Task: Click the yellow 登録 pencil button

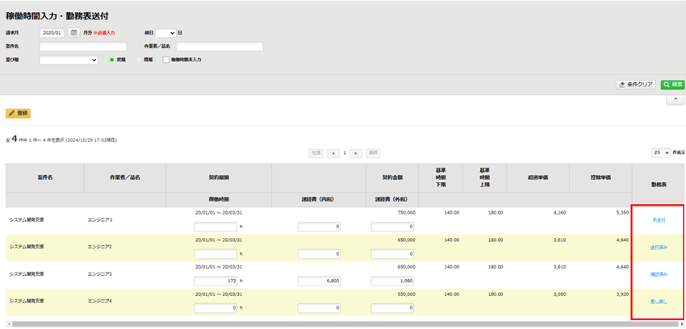Action: [18, 114]
